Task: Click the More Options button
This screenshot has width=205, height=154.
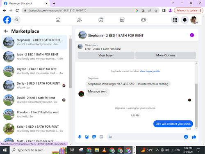Action: pos(166,55)
